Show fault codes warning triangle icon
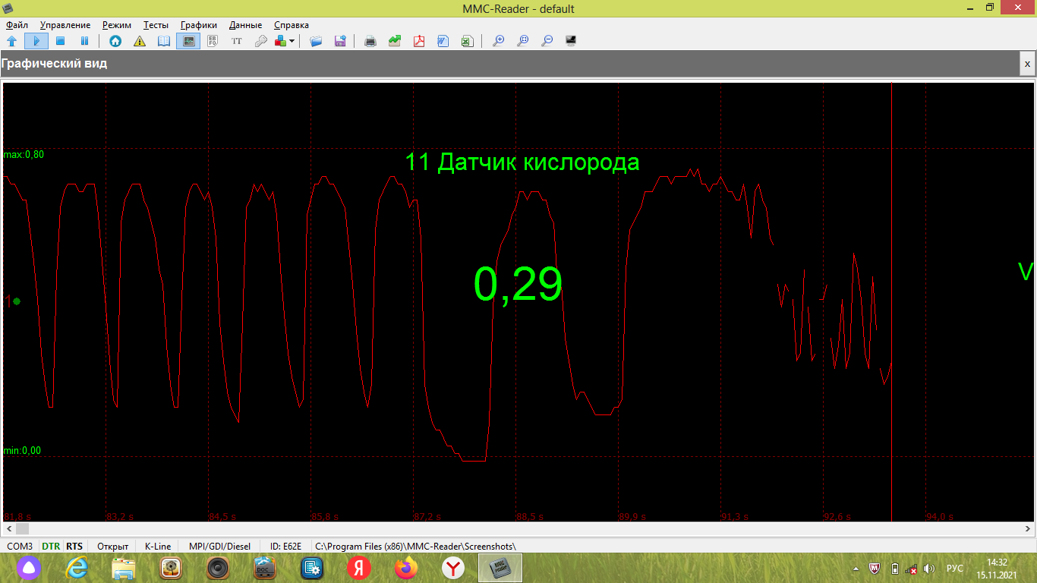 pos(140,41)
